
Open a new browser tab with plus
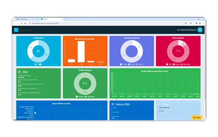pos(65,19)
